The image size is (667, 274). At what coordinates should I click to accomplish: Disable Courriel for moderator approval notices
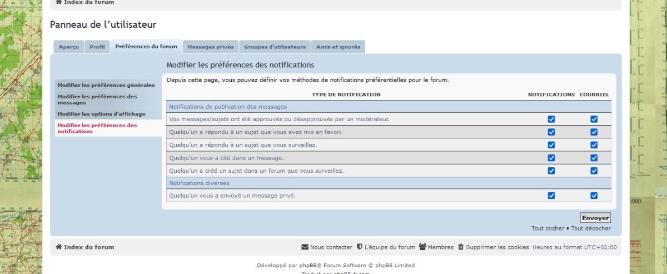pos(594,119)
